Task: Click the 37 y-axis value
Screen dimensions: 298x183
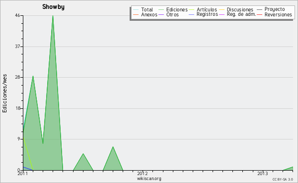Action: coord(18,46)
